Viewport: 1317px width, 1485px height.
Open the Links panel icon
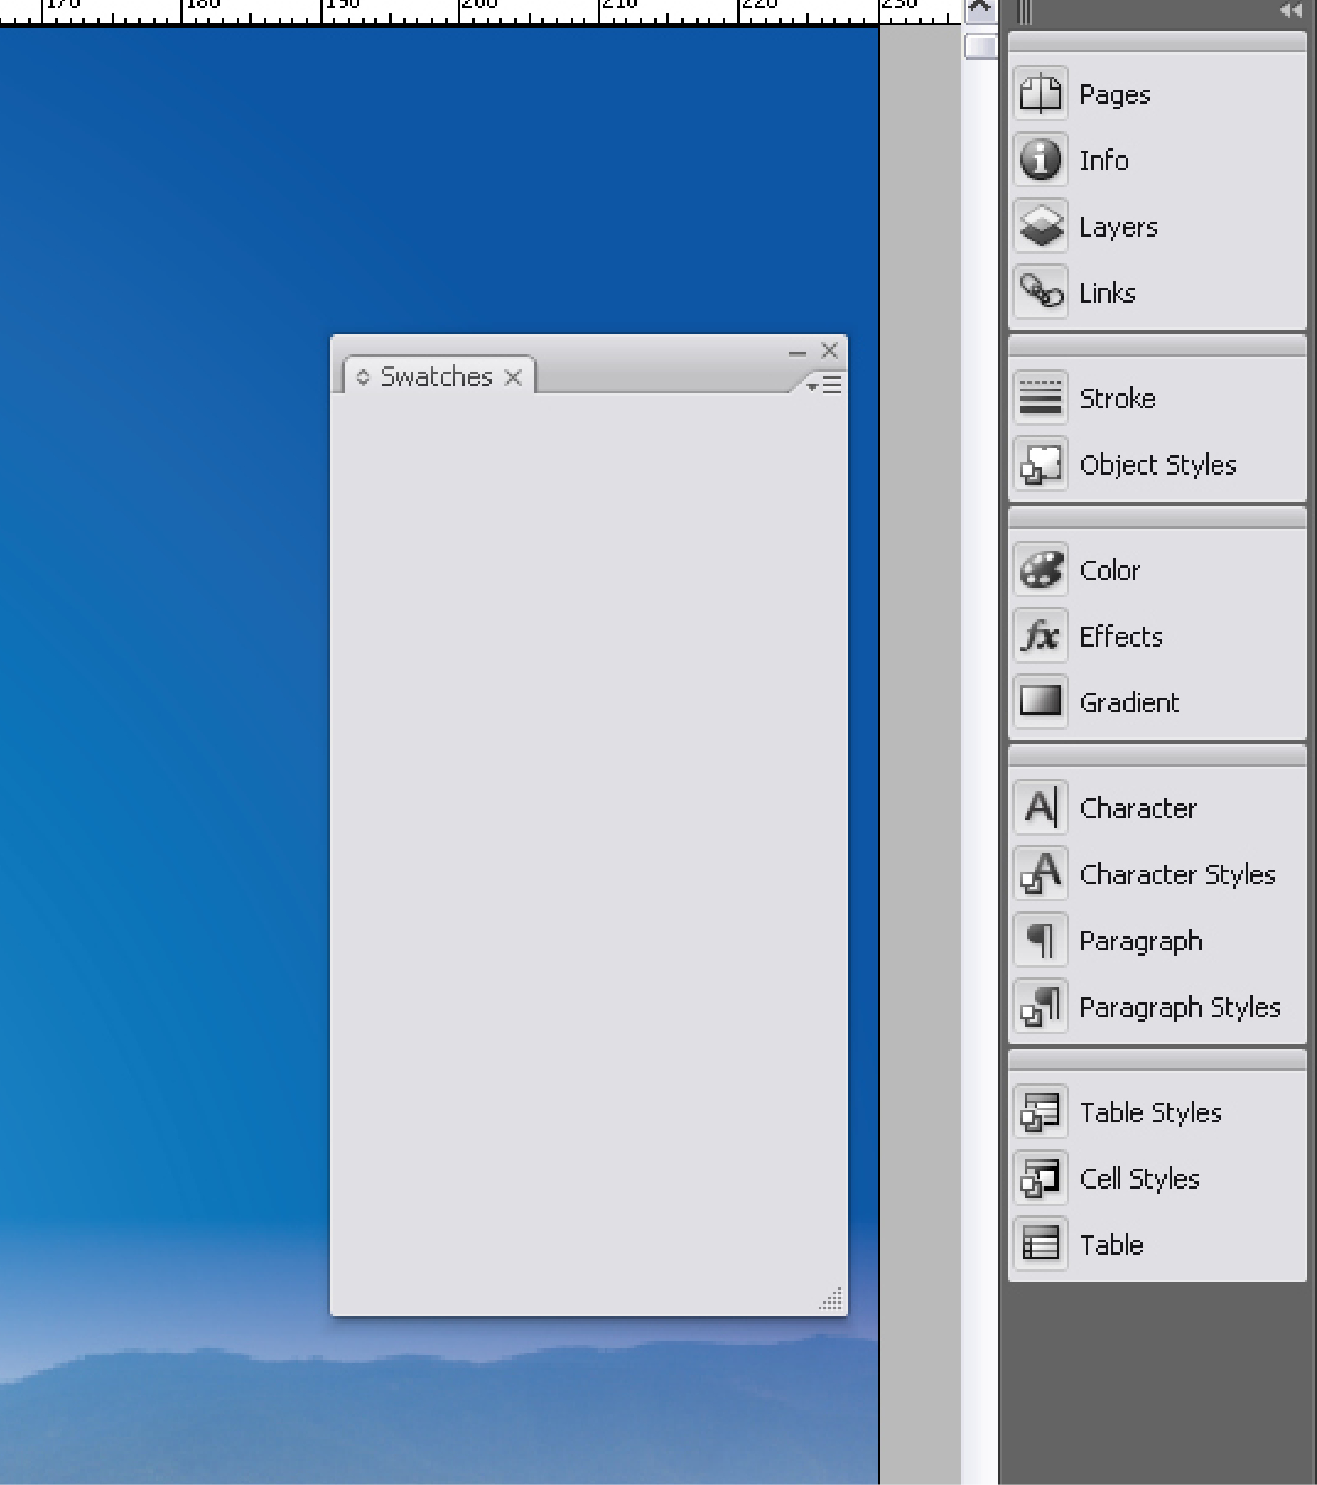[1040, 292]
